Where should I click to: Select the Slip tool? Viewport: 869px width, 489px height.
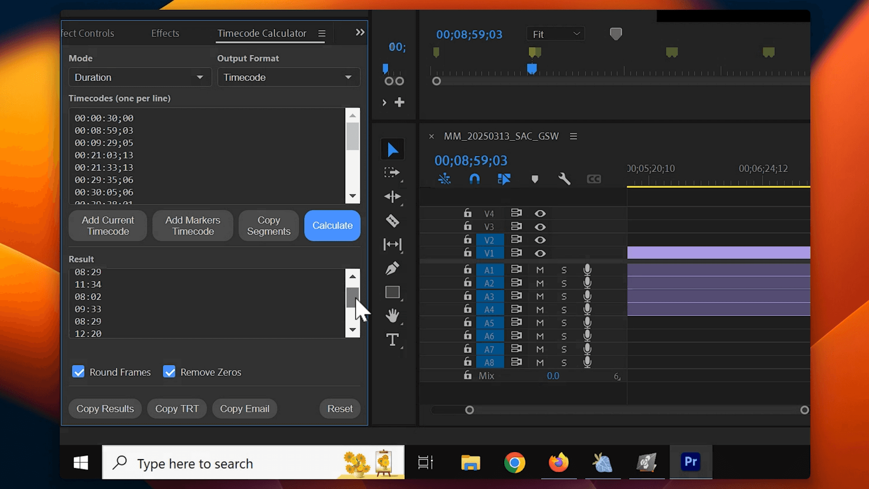pyautogui.click(x=392, y=244)
